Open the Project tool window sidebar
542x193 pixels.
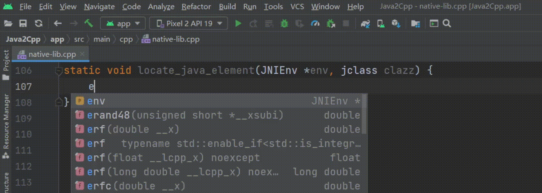click(6, 64)
